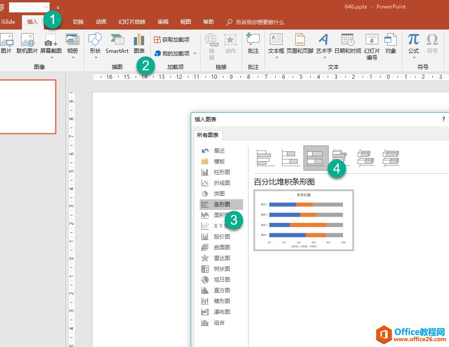Expand the Equation dropdown arrow
The image size is (449, 347).
click(414, 58)
